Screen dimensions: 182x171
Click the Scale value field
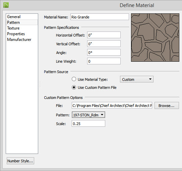coord(88,123)
